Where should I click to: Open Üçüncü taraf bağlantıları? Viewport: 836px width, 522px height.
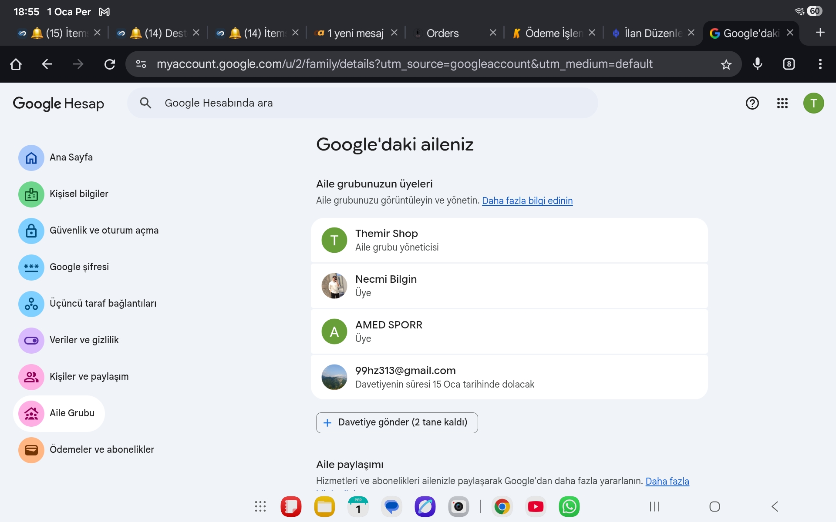(x=88, y=304)
